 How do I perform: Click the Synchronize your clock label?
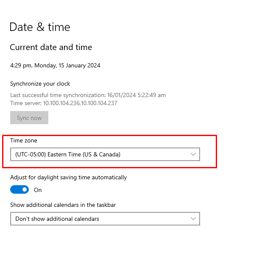[40, 84]
